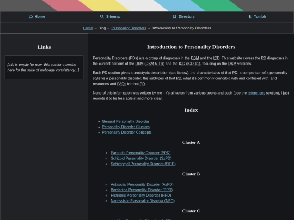Click the DSM-5-TR abbreviation

tap(154, 64)
